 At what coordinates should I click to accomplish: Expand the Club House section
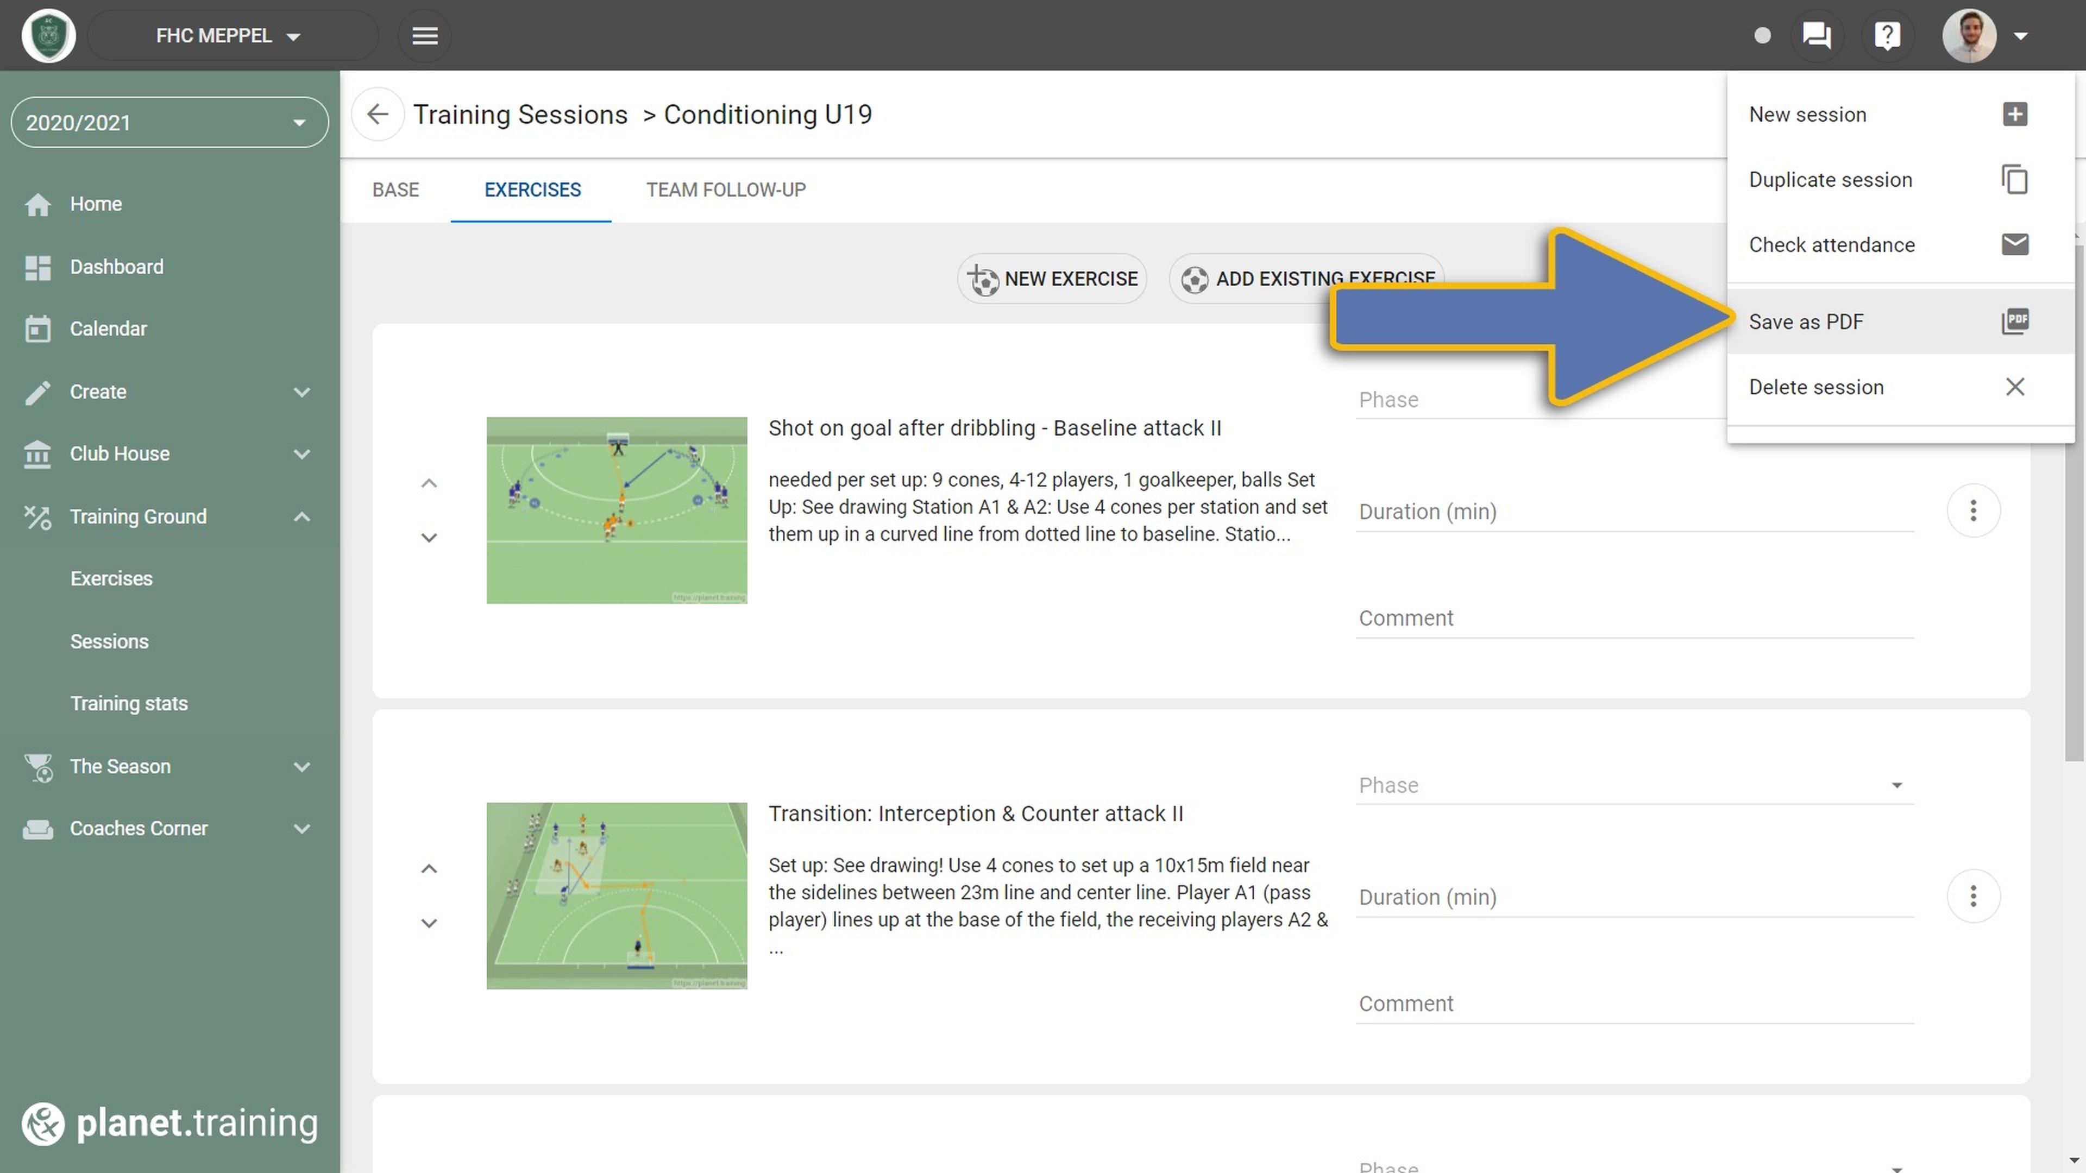tap(169, 454)
